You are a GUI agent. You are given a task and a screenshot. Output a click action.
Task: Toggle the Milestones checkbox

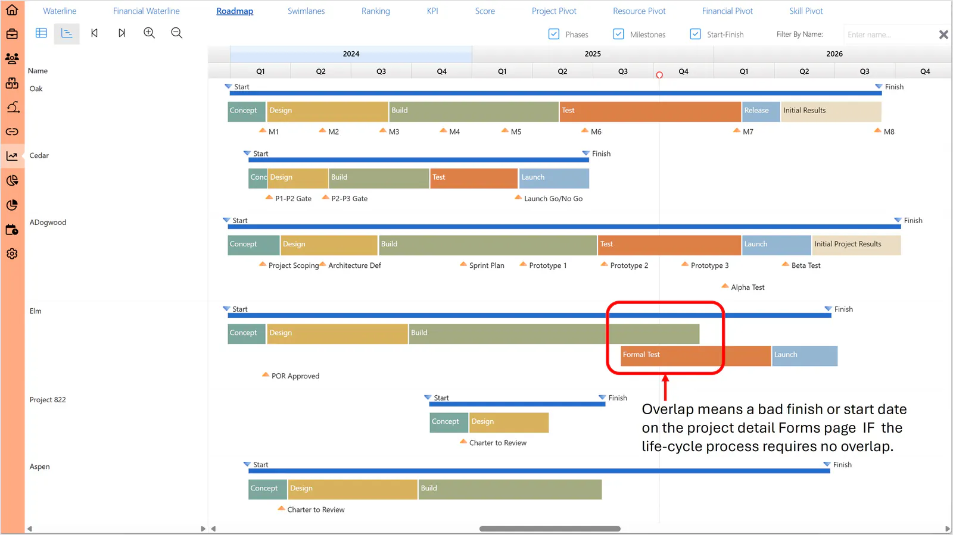pyautogui.click(x=618, y=34)
